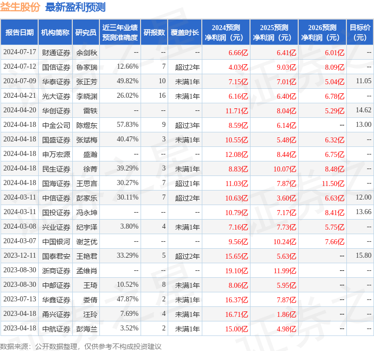Image resolution: width=374 pixels, height=351 pixels.
Task: Select the 2026预测净利润 column header
Action: pyautogui.click(x=322, y=33)
